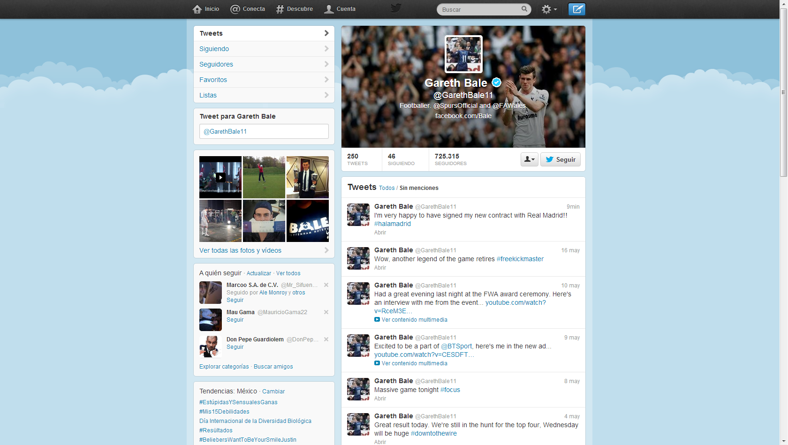Click the Twitter bird logo in top bar
This screenshot has height=445, width=788.
tap(396, 8)
